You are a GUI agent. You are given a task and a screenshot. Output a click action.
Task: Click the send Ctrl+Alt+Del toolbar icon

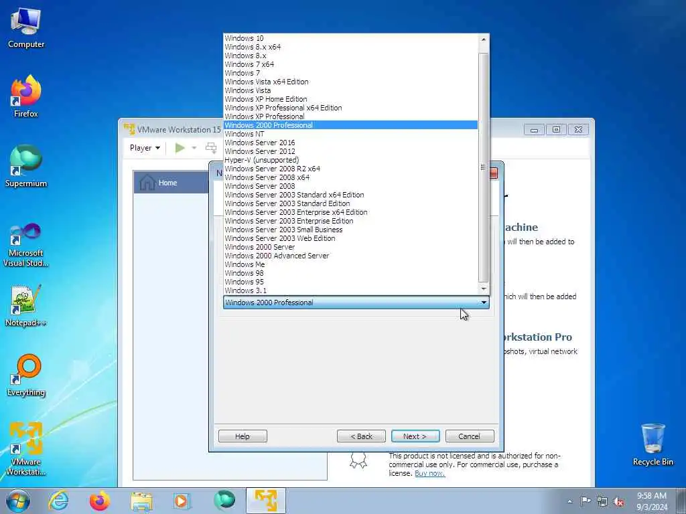point(211,148)
